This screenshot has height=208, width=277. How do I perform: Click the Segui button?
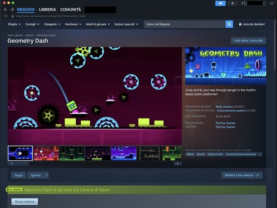(x=19, y=175)
